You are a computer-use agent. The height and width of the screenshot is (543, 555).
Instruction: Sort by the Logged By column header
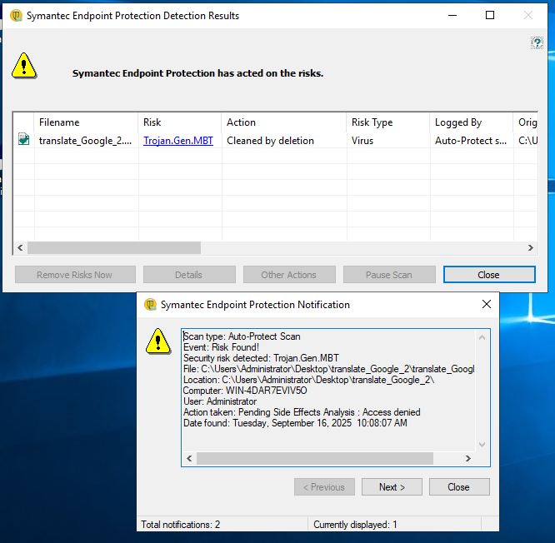[472, 122]
